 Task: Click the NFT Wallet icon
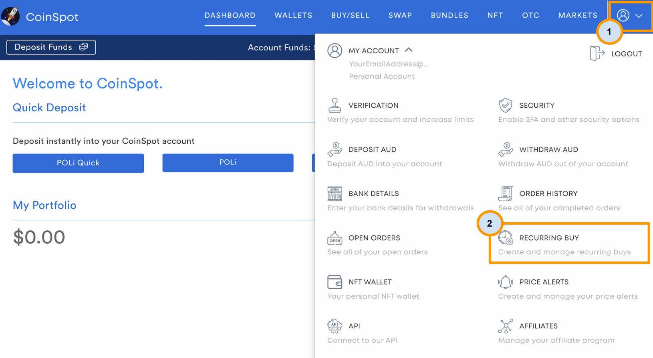point(335,282)
